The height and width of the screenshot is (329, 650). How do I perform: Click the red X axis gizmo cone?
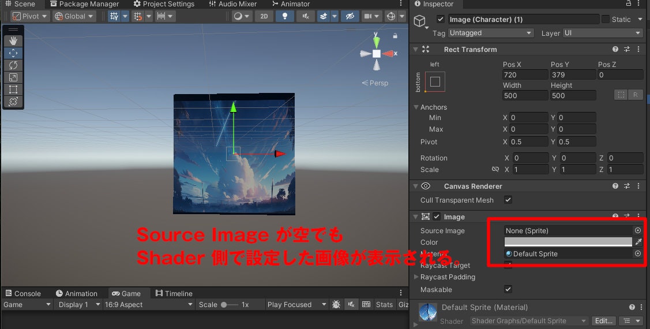click(388, 54)
